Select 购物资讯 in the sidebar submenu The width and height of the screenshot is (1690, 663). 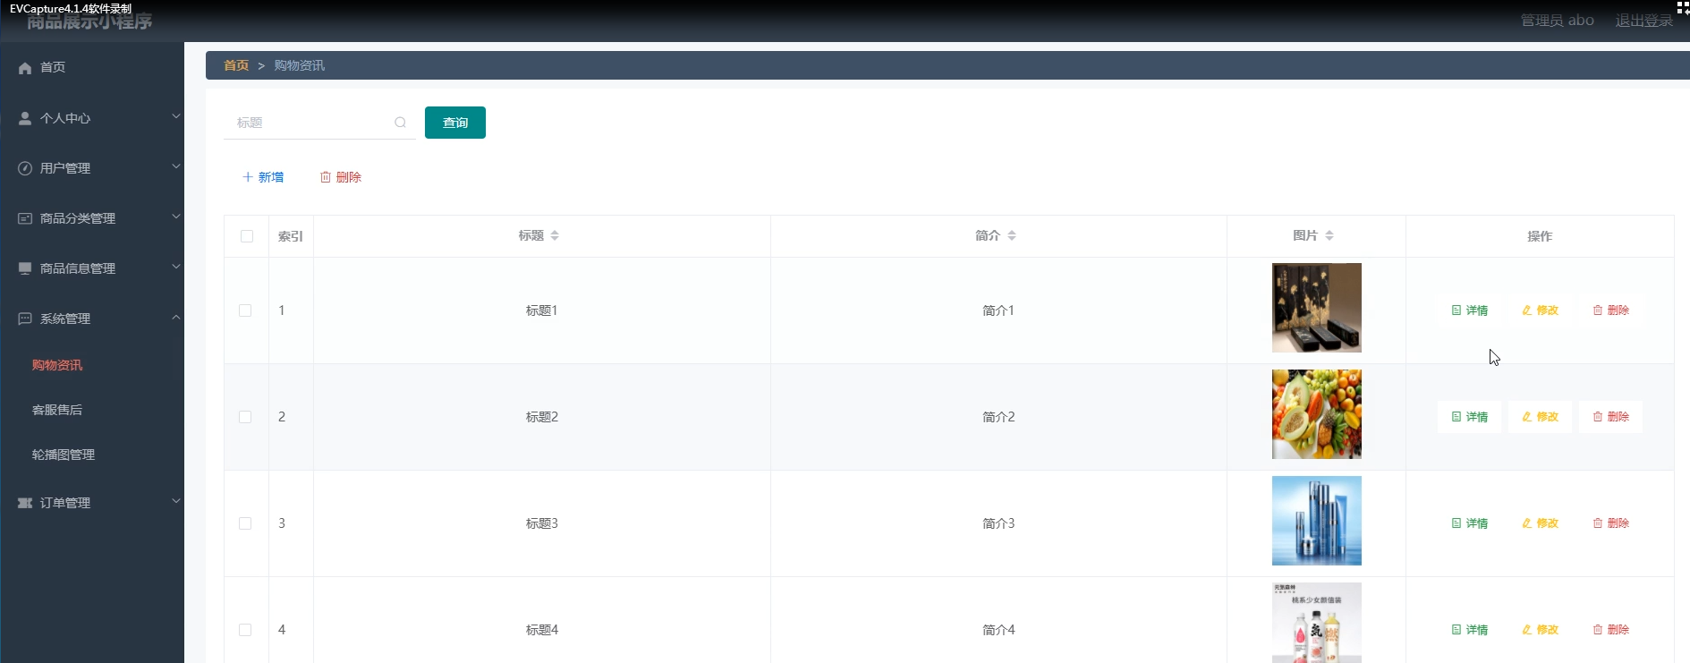57,365
